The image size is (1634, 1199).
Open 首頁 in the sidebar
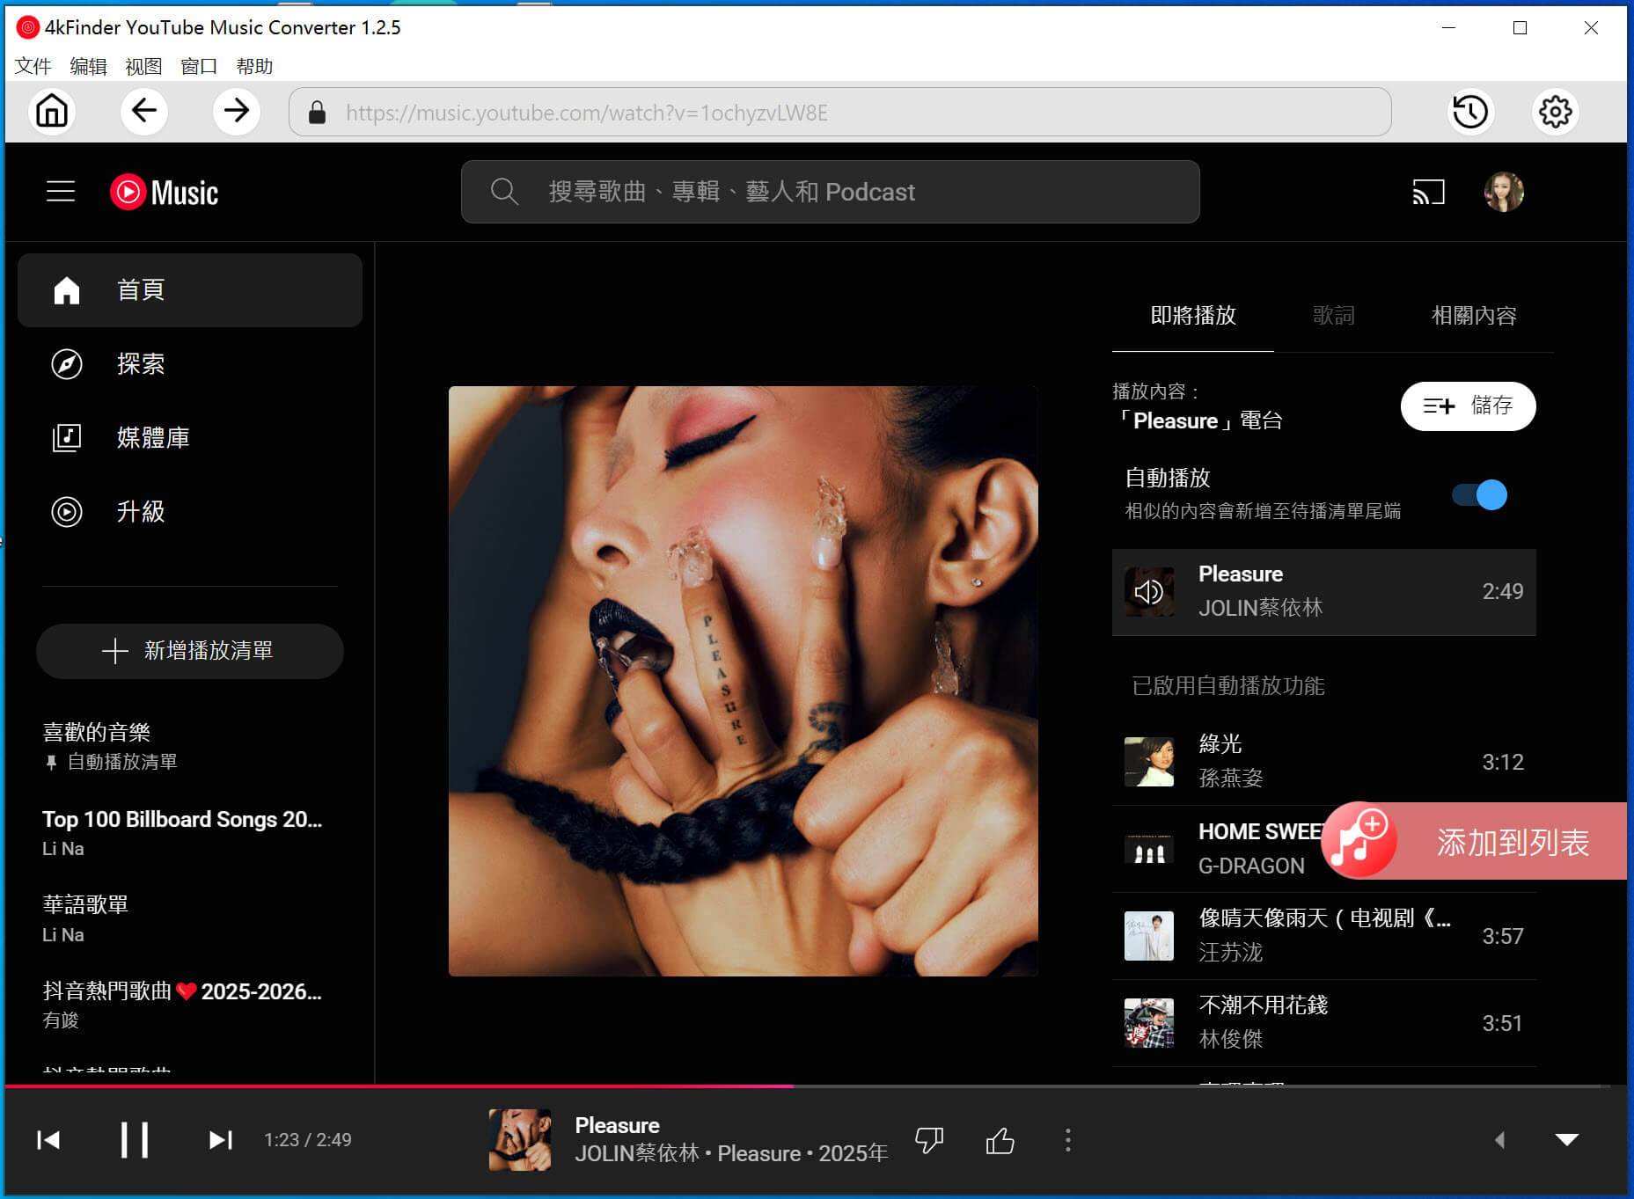coord(190,290)
